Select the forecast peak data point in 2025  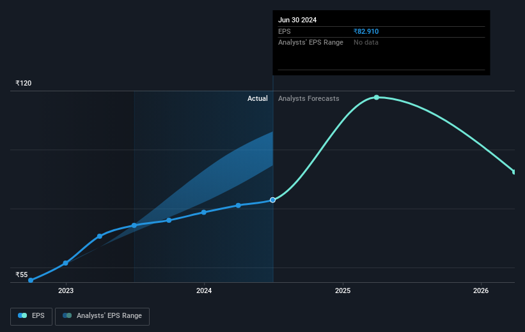tap(377, 97)
